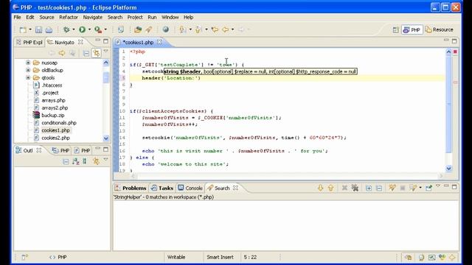
Task: Click the Navigator forward arrow icon
Action: point(62,53)
